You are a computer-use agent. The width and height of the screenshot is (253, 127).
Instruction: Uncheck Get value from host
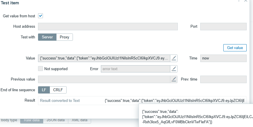pos(41,16)
